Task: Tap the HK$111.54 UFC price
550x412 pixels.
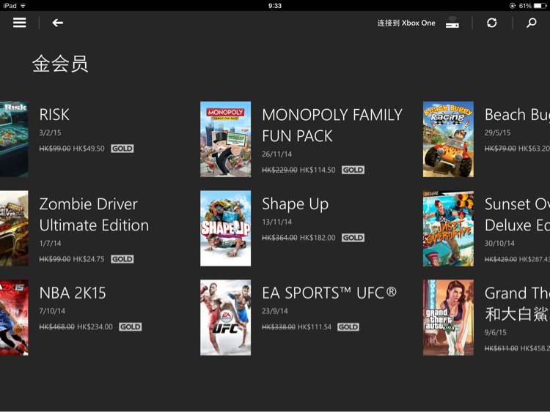Action: (x=315, y=327)
